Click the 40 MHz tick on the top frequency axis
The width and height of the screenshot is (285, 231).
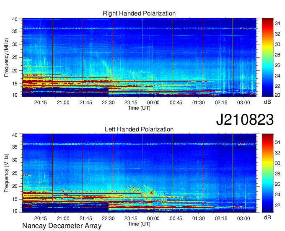click(x=15, y=19)
